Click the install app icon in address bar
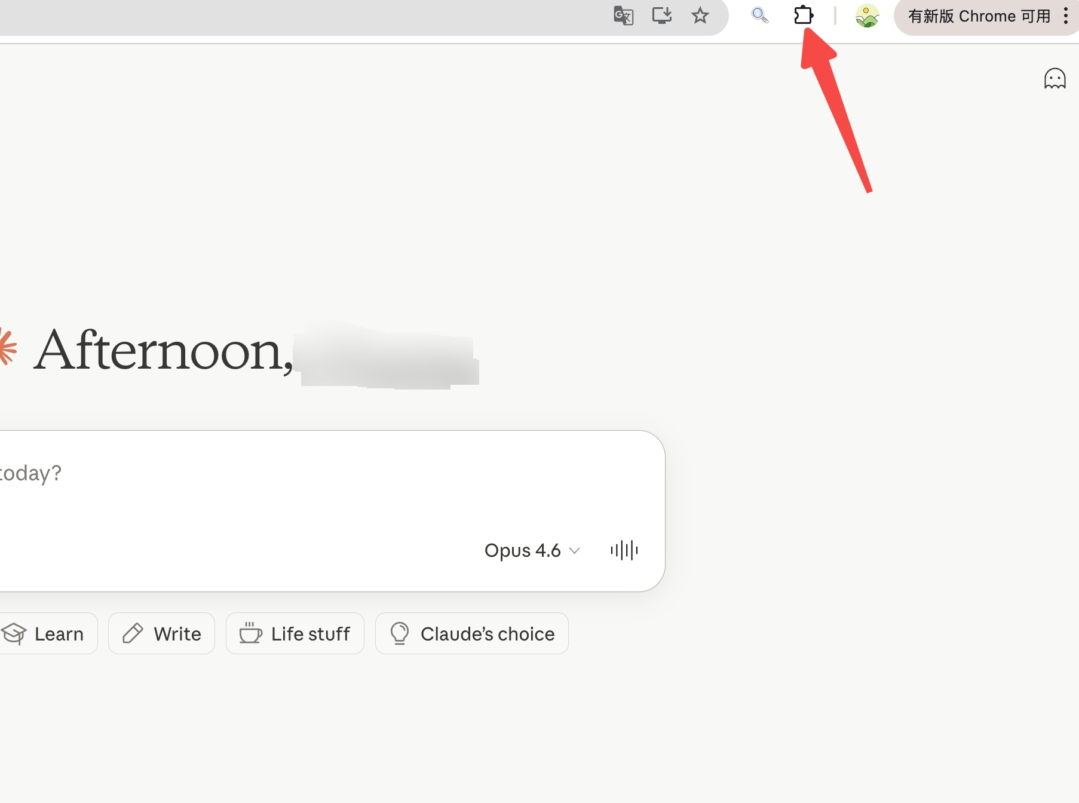Viewport: 1079px width, 803px height. tap(662, 16)
